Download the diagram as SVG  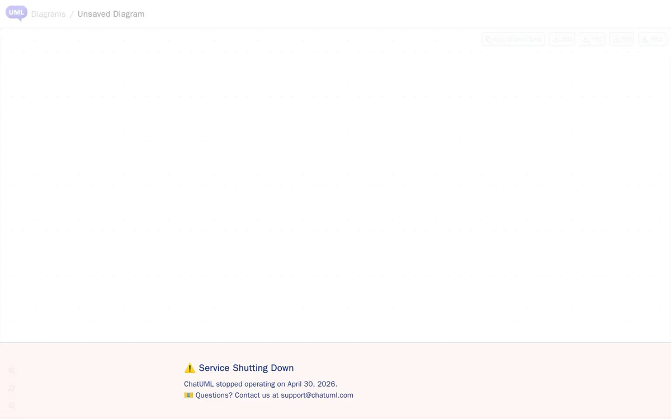coord(561,39)
